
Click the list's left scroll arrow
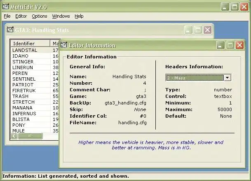point(14,136)
